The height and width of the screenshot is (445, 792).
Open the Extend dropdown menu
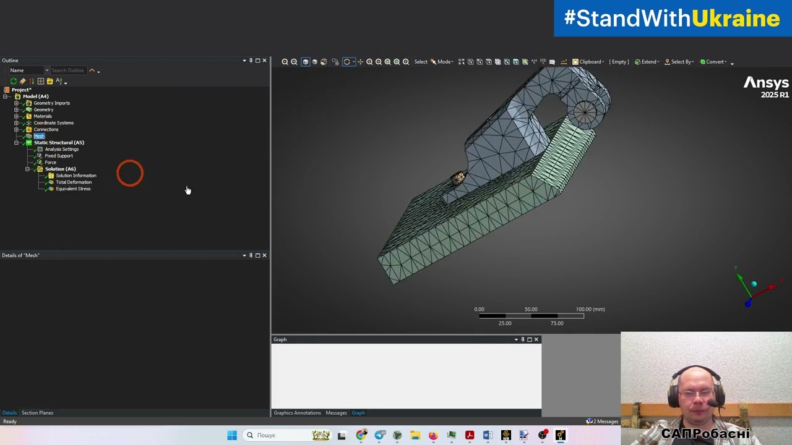(647, 62)
